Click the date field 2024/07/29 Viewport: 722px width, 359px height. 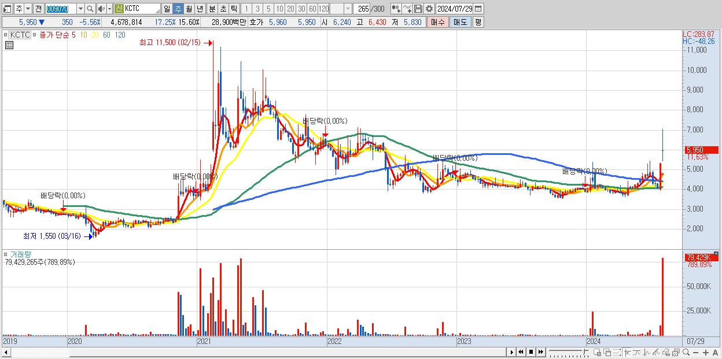point(455,9)
